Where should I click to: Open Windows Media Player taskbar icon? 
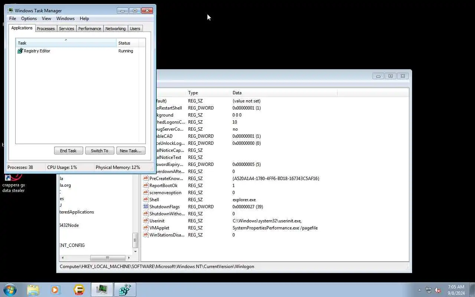(x=55, y=290)
